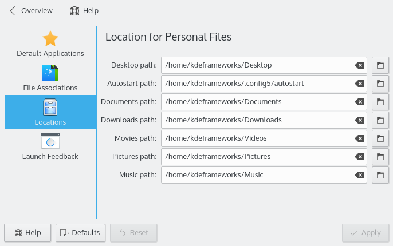
Task: Choose folder for Music path
Action: [x=380, y=175]
